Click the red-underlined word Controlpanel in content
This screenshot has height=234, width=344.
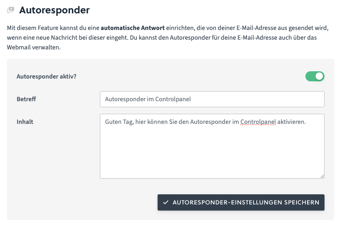click(258, 121)
